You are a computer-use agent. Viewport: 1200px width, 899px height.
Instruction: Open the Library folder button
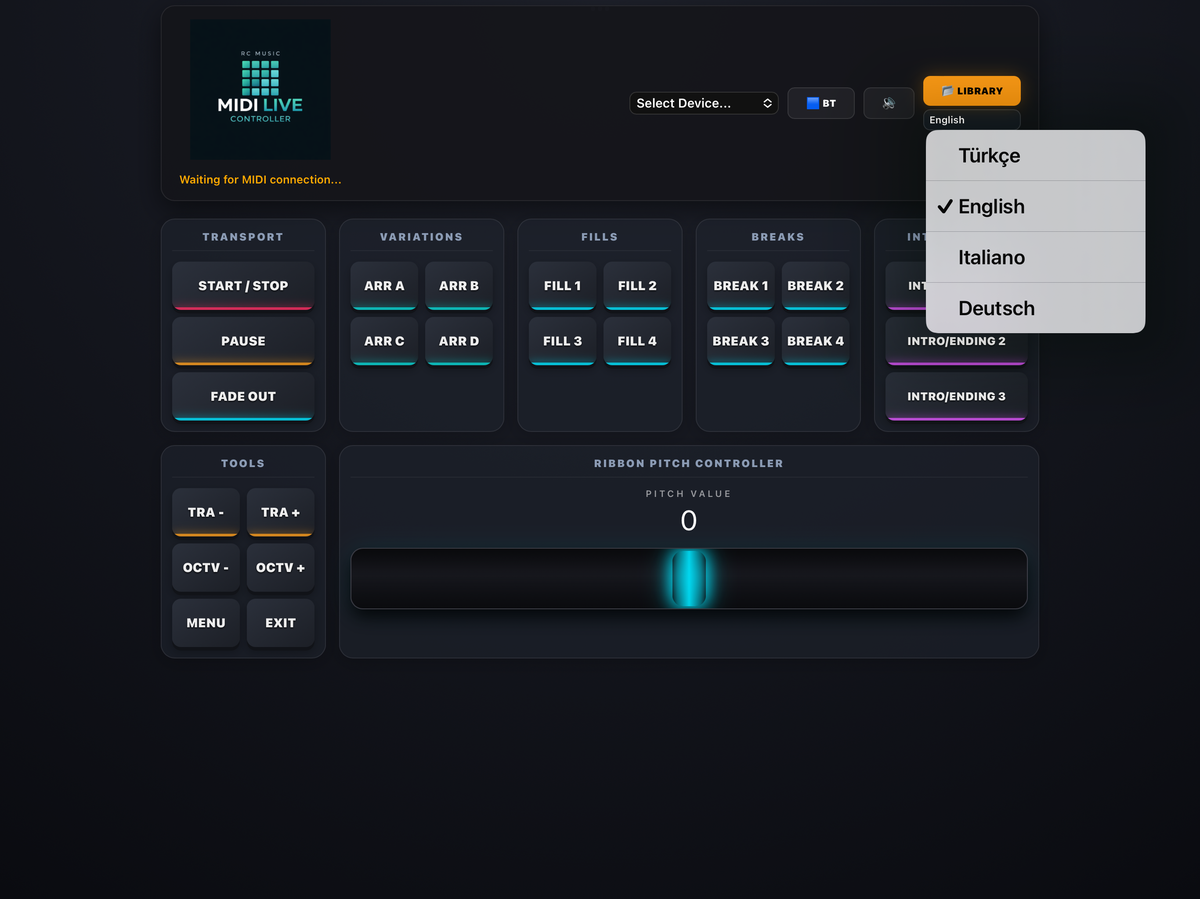(971, 90)
